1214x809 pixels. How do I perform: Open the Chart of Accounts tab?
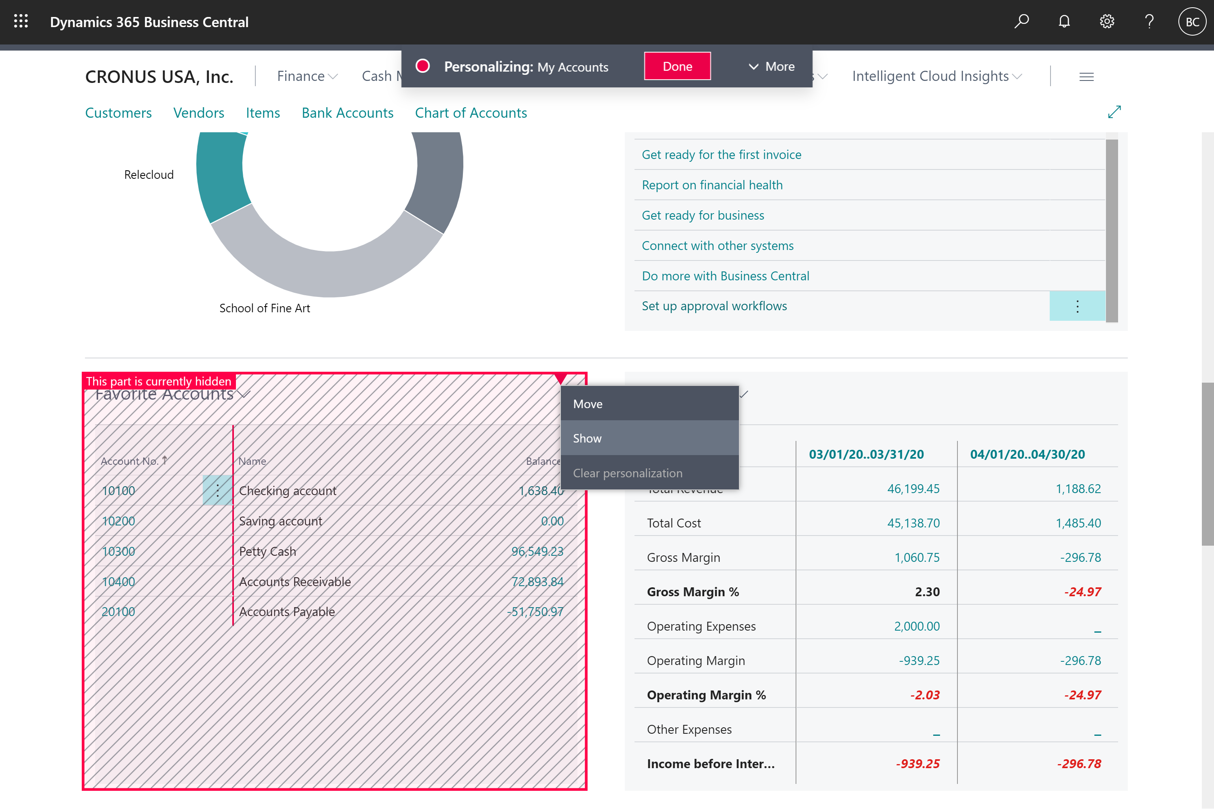point(471,112)
